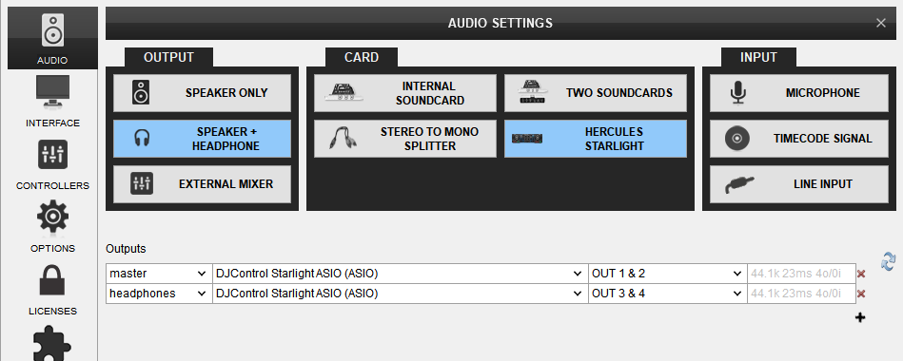Choose the Internal Soundcard card option
The width and height of the screenshot is (903, 361).
[x=404, y=93]
